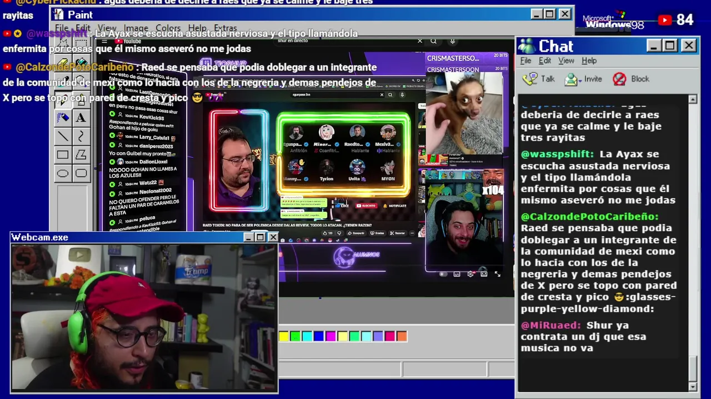Maximize the Chat window
This screenshot has width=711, height=399.
pos(670,46)
